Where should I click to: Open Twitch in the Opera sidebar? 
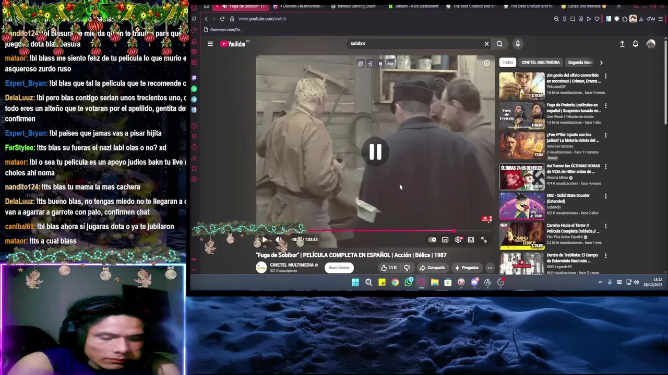tap(194, 78)
